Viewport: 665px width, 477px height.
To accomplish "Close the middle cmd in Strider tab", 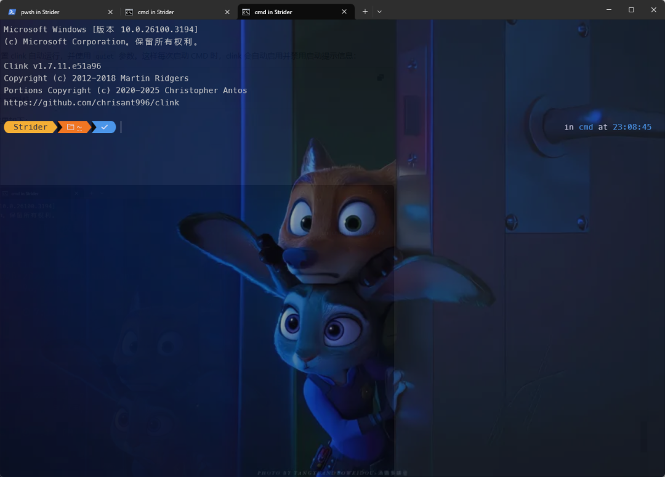I will click(227, 12).
